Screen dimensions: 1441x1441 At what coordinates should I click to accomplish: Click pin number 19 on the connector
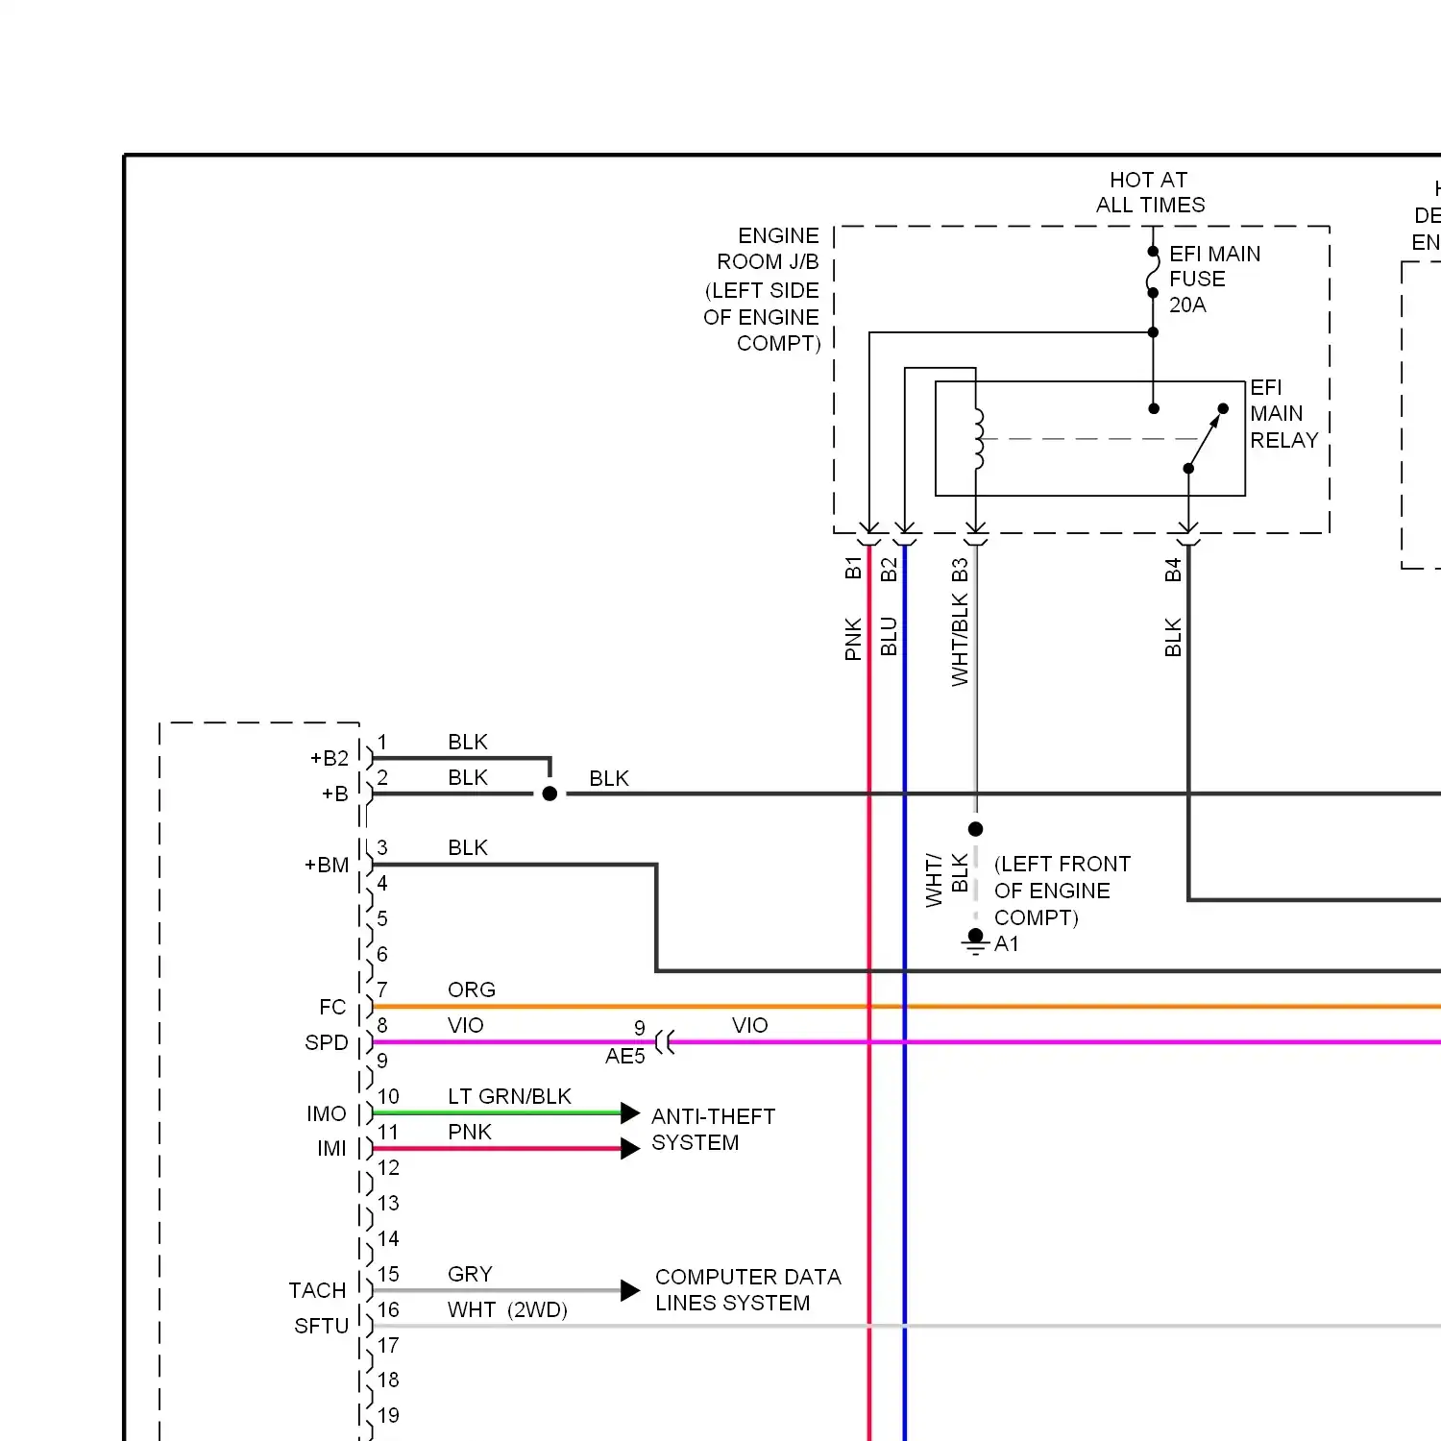coord(388,1415)
